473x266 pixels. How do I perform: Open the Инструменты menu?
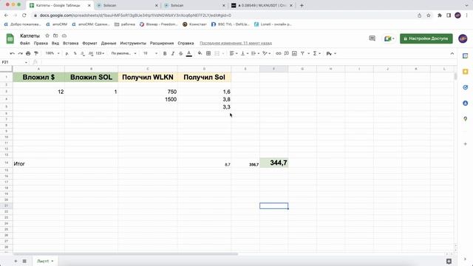click(x=133, y=43)
